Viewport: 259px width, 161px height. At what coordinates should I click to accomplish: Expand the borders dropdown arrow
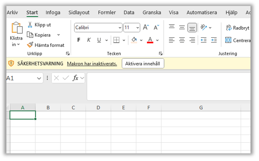[124, 40]
